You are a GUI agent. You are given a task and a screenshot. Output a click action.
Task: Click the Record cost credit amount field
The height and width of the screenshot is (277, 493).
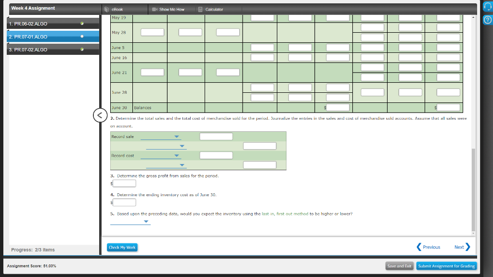click(x=259, y=165)
